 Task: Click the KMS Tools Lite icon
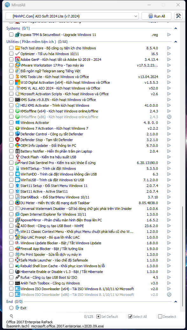pyautogui.click(x=17, y=76)
